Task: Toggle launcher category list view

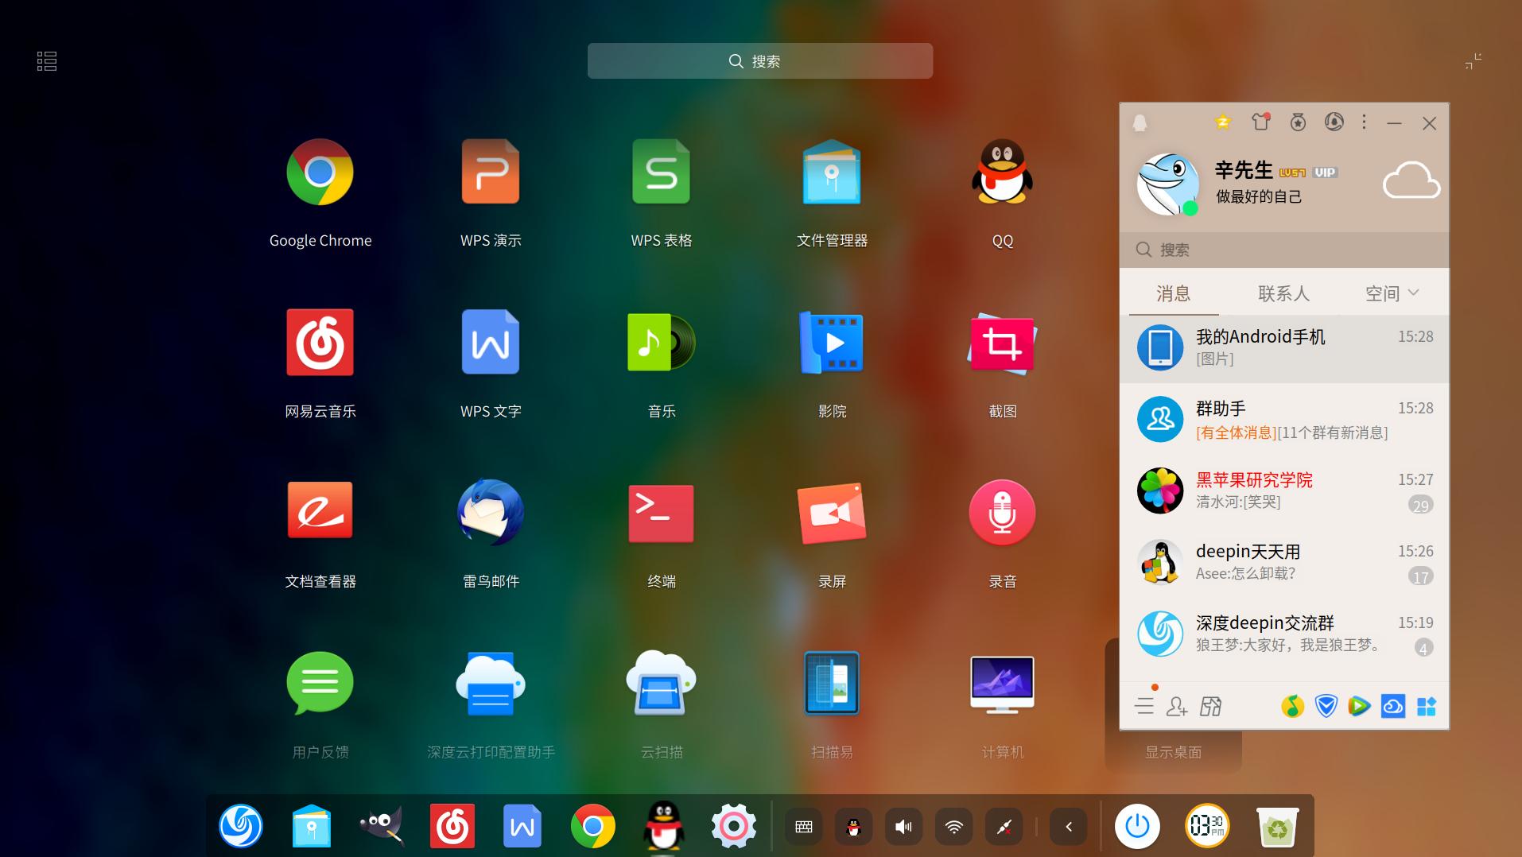Action: [47, 61]
